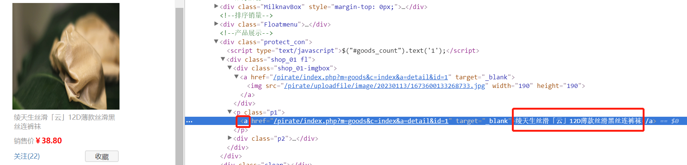Open product title link 绫天生丝滑
Image resolution: width=687 pixels, height=165 pixels.
point(65,122)
